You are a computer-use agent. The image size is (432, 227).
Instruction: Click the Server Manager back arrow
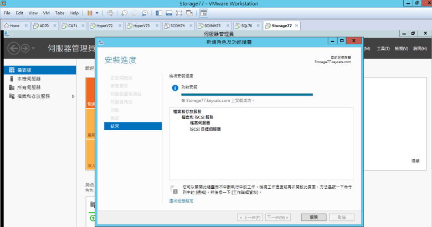[13, 48]
